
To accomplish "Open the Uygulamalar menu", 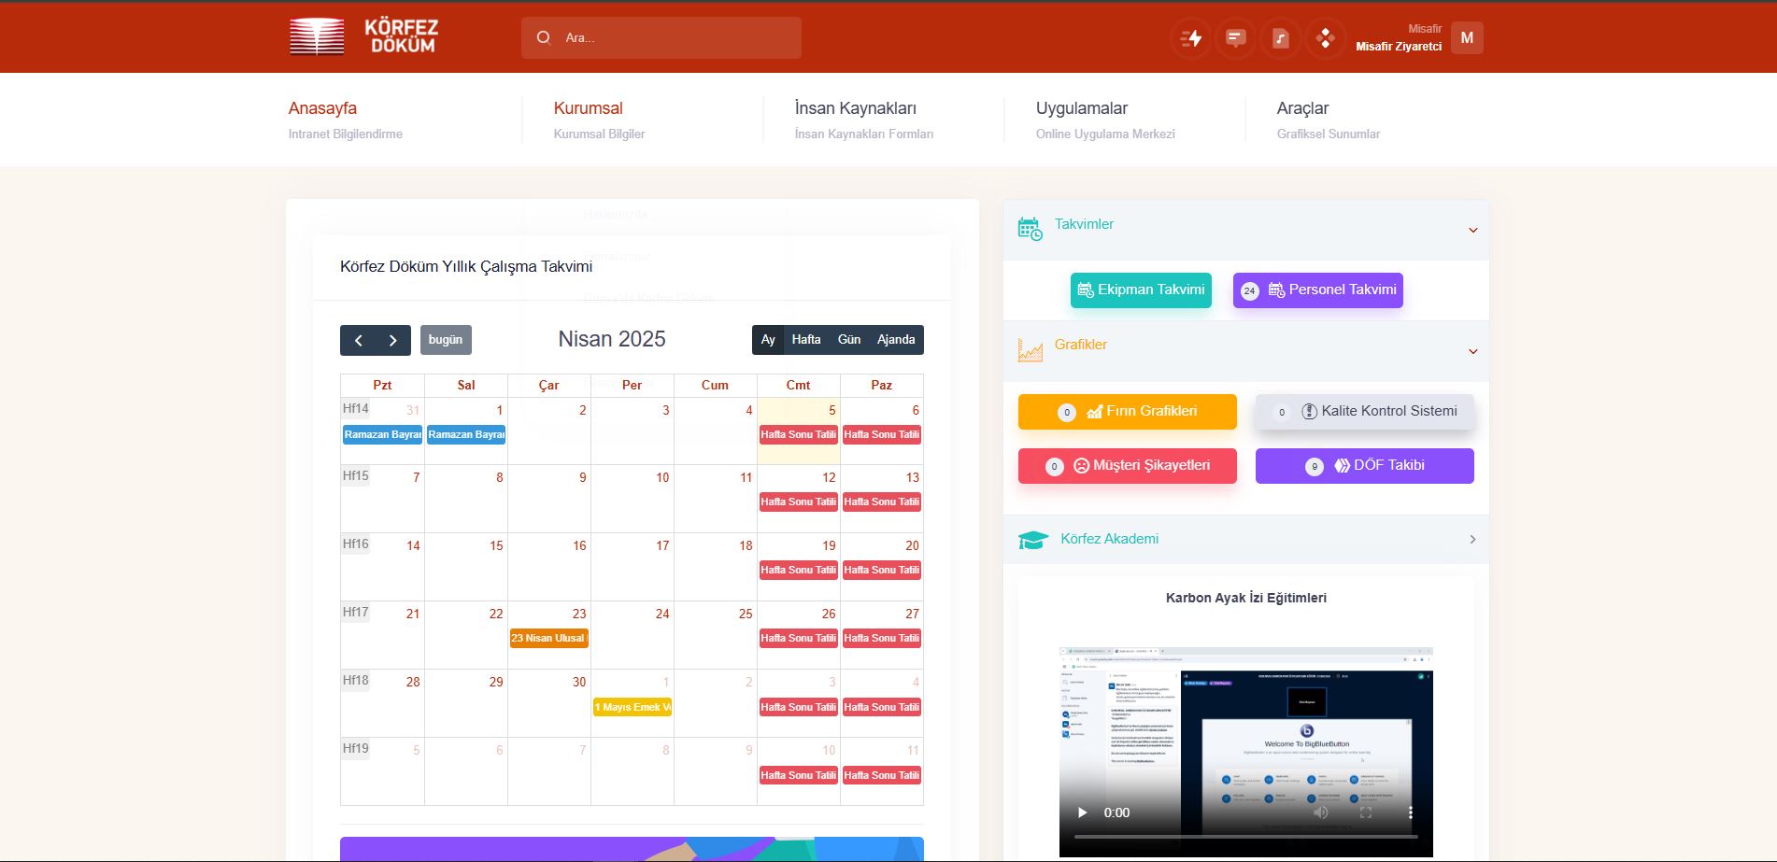I will point(1081,109).
